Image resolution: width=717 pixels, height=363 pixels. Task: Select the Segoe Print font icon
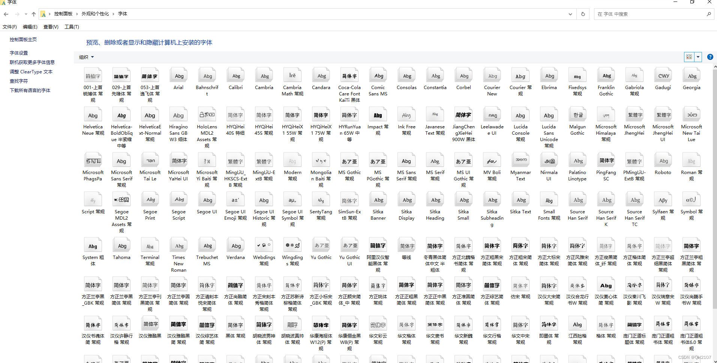pos(150,200)
